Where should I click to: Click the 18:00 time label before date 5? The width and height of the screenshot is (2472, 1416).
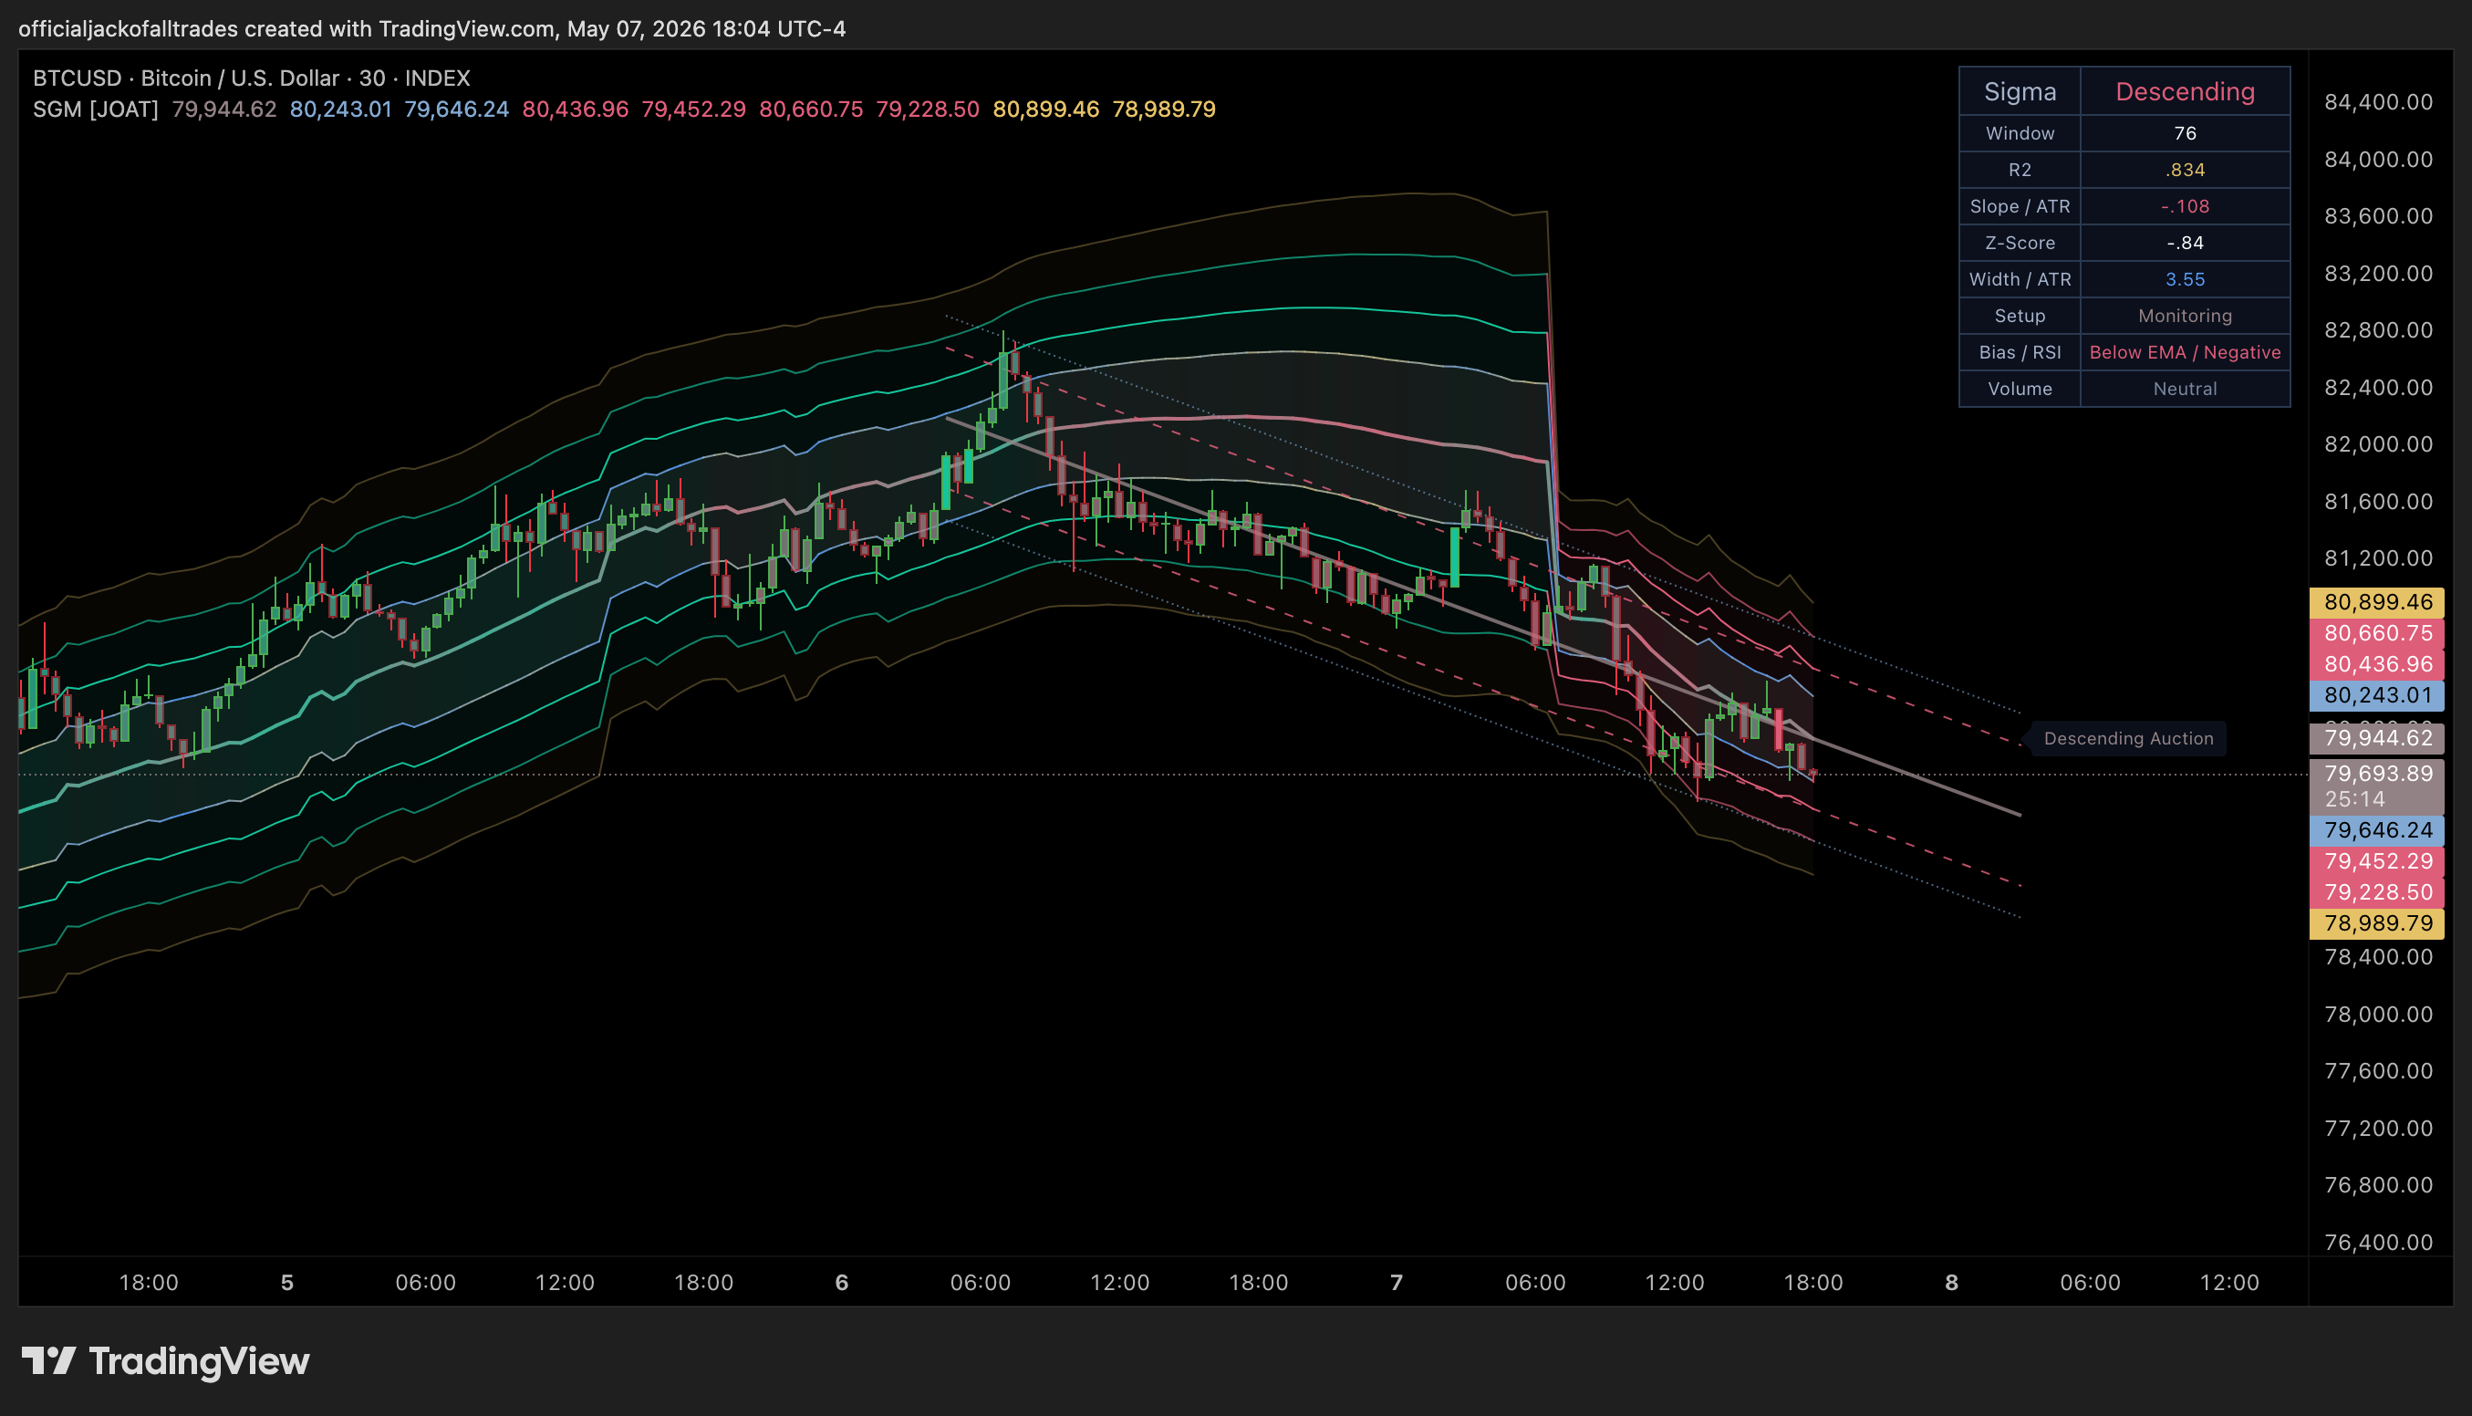click(149, 1283)
